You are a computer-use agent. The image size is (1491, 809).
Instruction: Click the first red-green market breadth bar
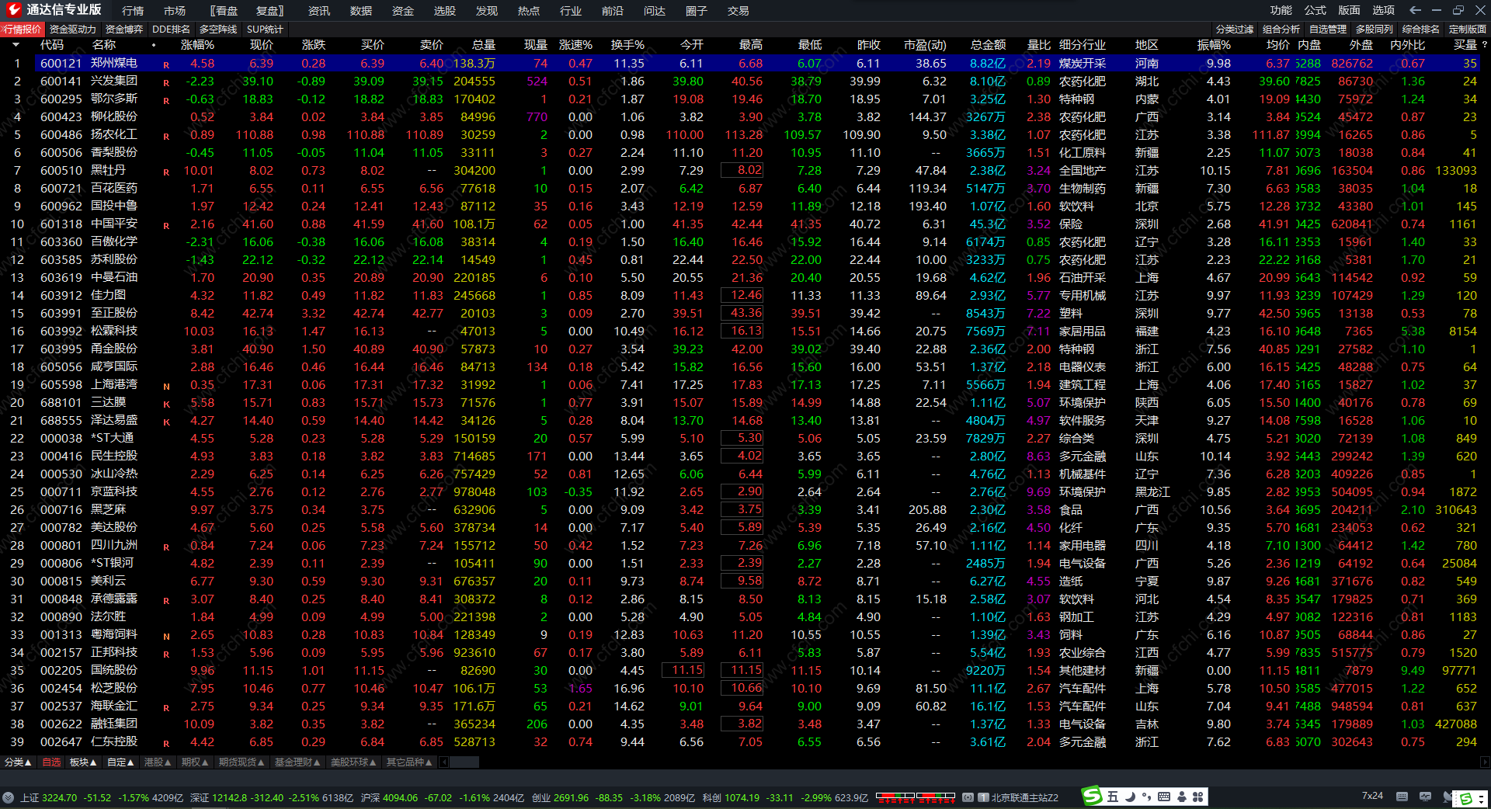coord(895,797)
